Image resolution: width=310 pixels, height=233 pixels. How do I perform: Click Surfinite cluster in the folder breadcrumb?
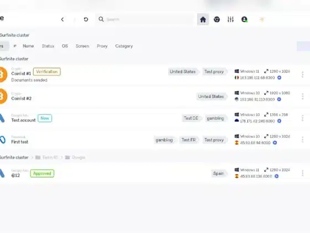click(x=14, y=158)
